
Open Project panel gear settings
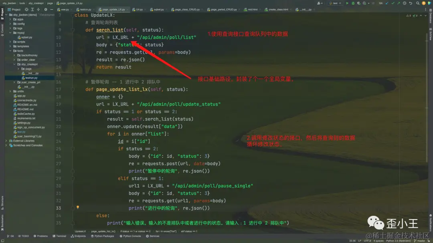(46, 9)
